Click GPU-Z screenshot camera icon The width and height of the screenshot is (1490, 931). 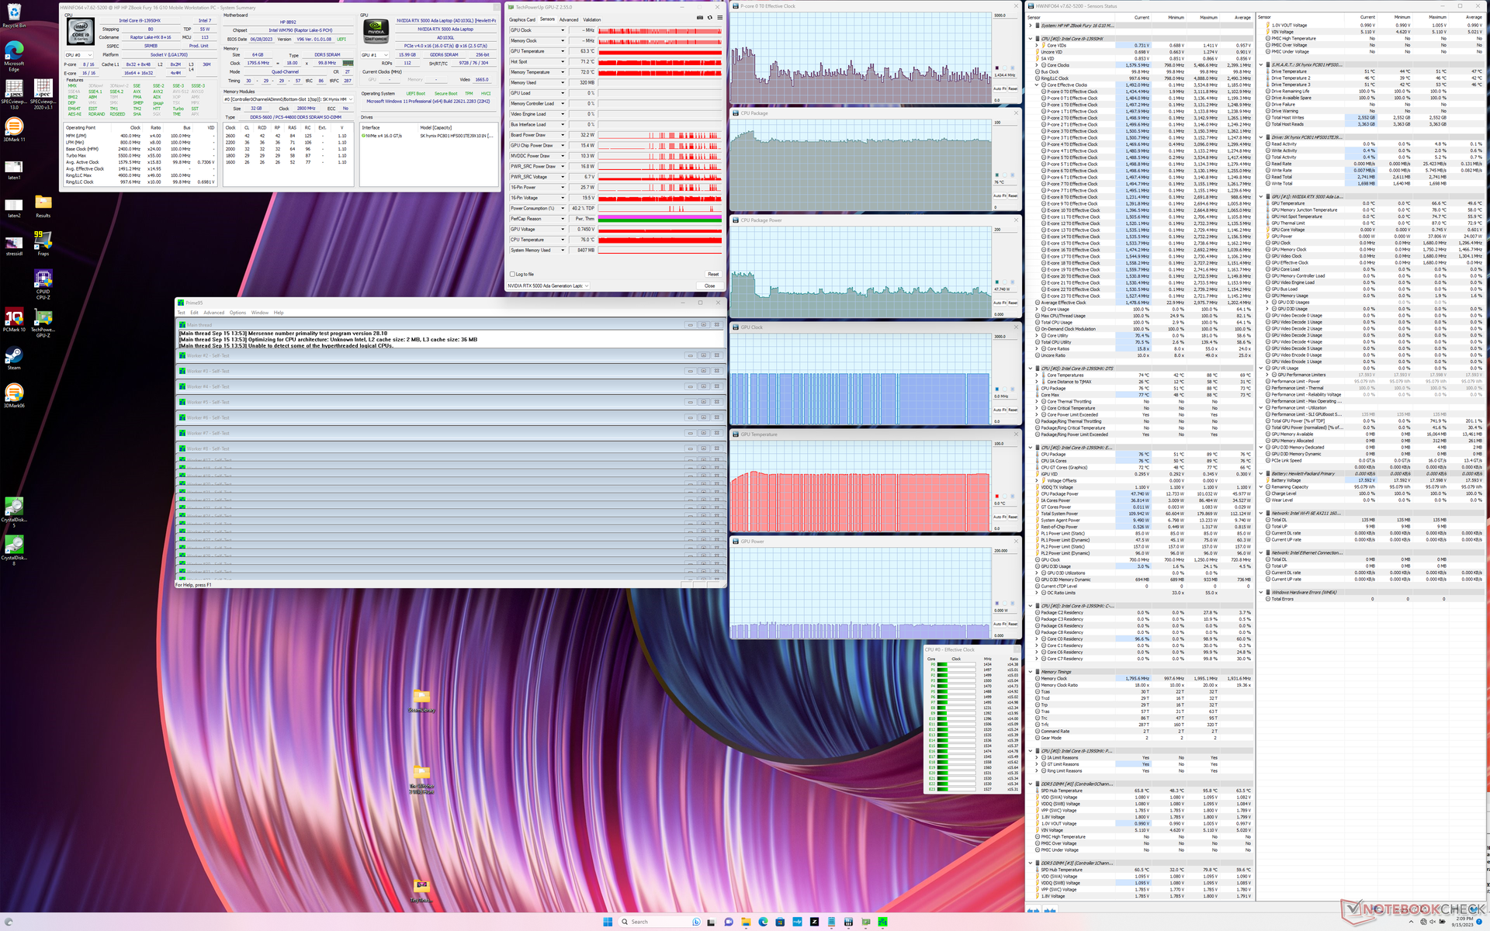699,17
